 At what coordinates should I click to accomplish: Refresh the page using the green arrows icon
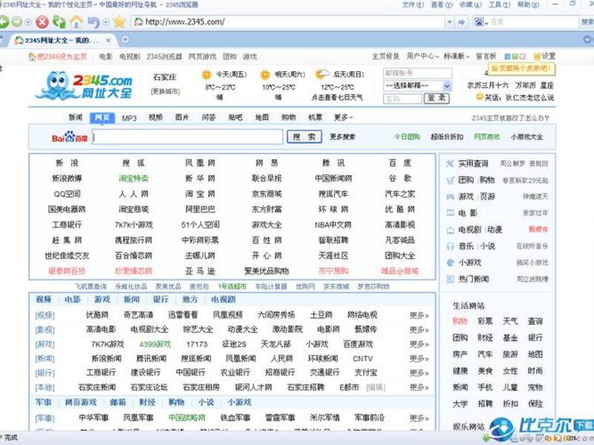click(x=59, y=22)
